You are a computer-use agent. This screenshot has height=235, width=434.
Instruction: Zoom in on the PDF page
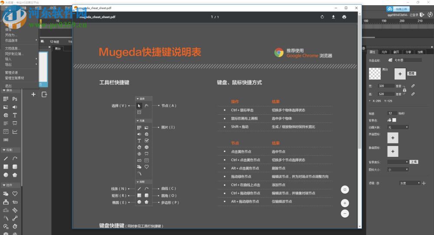[345, 203]
